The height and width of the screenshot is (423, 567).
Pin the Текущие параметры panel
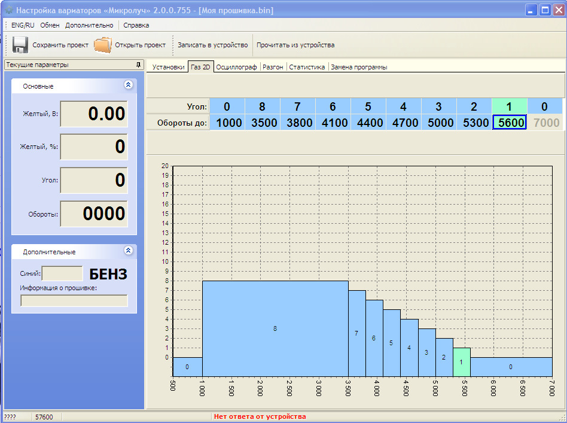click(138, 65)
